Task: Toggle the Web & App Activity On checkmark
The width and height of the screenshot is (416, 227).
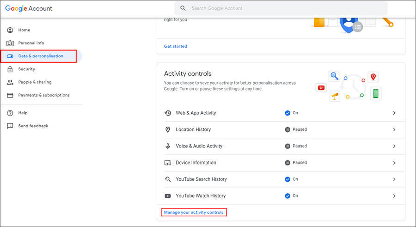Action: [288, 113]
